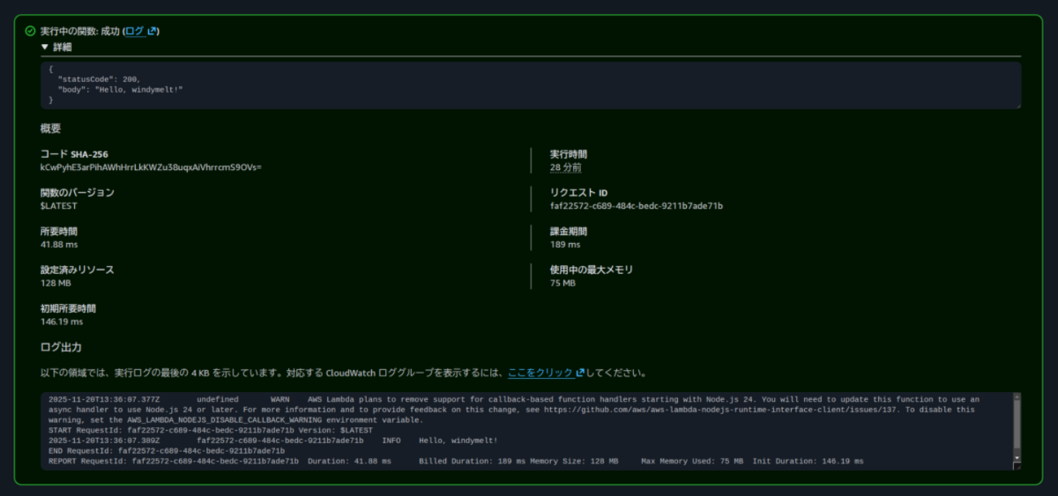Click the 128 MB configured resource value

pyautogui.click(x=55, y=283)
